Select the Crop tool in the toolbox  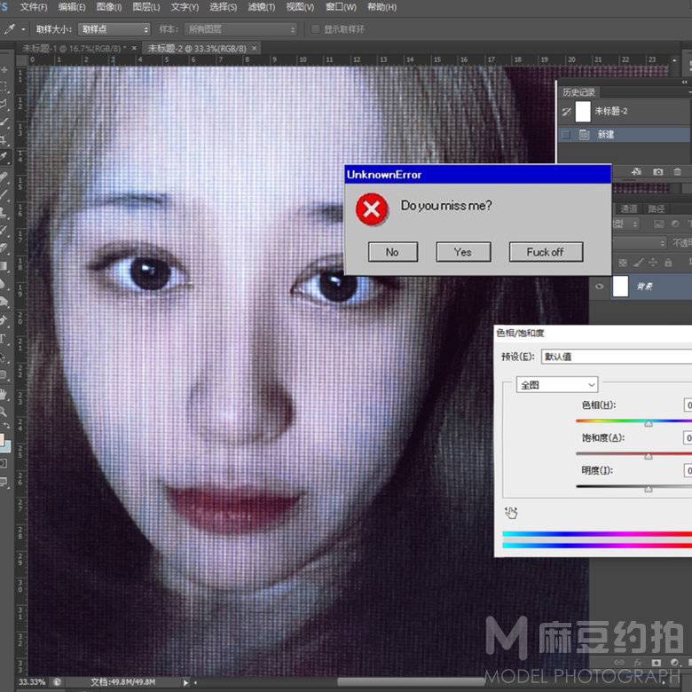click(x=4, y=140)
